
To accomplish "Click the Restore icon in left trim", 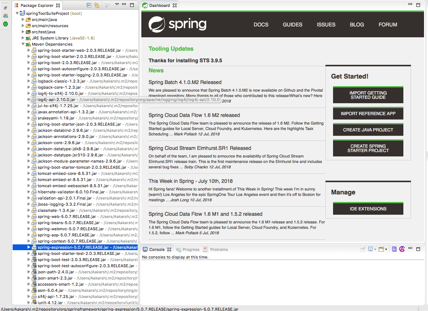I will pyautogui.click(x=5, y=8).
